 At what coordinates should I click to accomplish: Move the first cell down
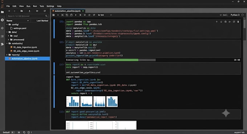coord(221,22)
